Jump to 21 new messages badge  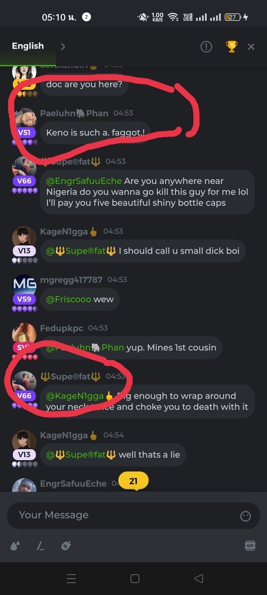click(x=133, y=481)
